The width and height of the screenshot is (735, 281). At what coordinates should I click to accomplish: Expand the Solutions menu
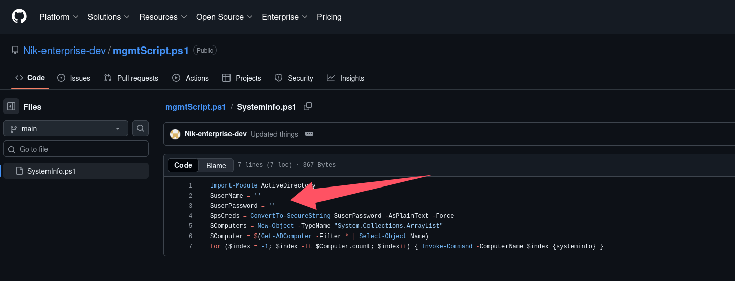click(x=109, y=17)
